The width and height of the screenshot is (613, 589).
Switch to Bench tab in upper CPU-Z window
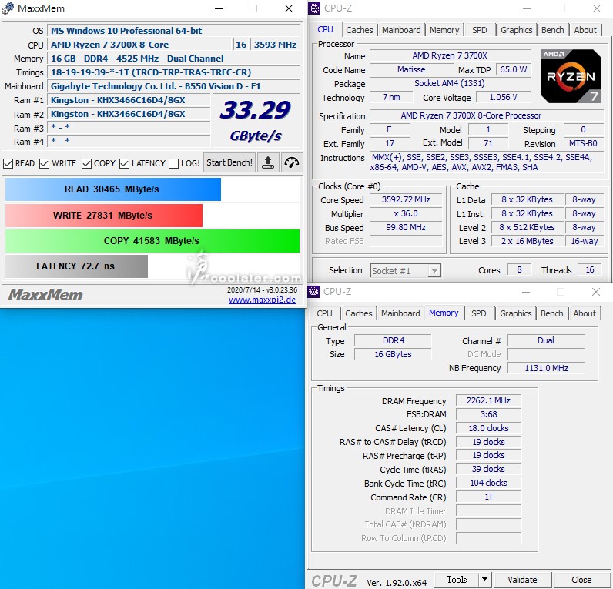click(x=552, y=30)
